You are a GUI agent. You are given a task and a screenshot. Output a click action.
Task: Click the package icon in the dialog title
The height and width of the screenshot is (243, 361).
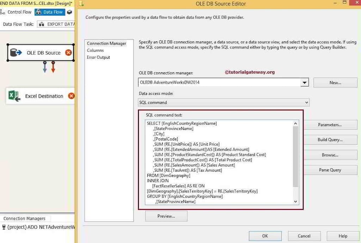coord(81,4)
